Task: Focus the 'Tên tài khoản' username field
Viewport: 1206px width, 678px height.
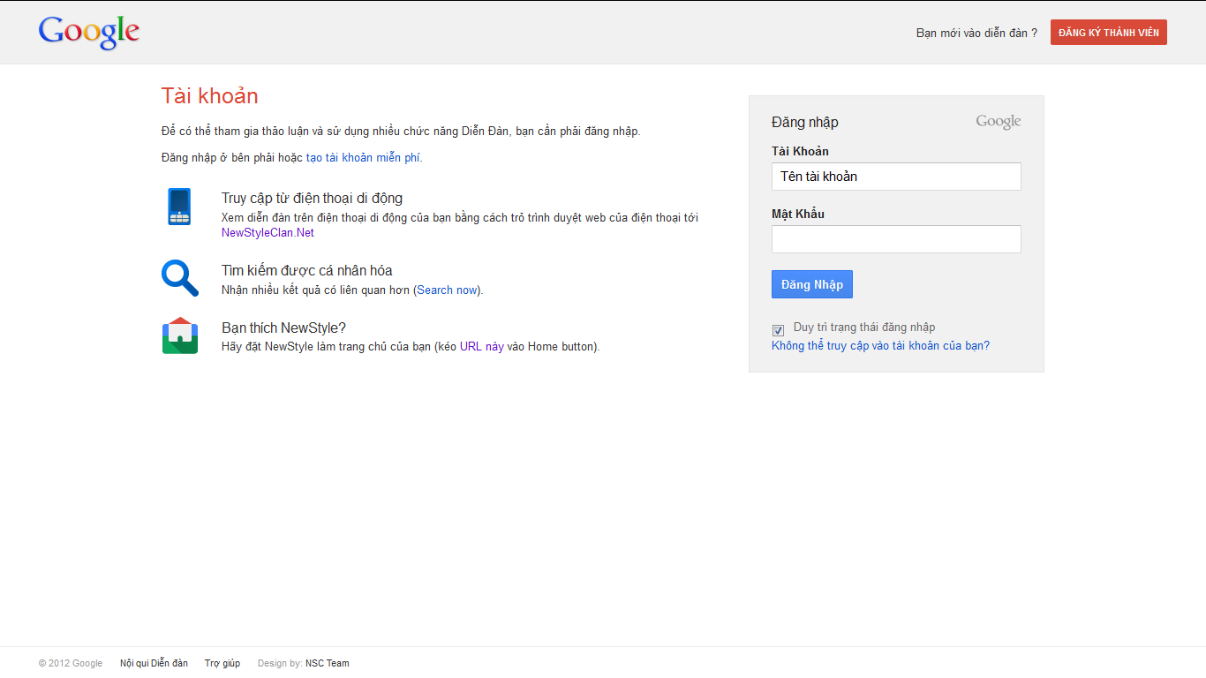Action: pos(895,177)
